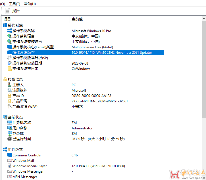Click the lock icon beside 产品 ID
Screen dimensions: 206x180
10,96
